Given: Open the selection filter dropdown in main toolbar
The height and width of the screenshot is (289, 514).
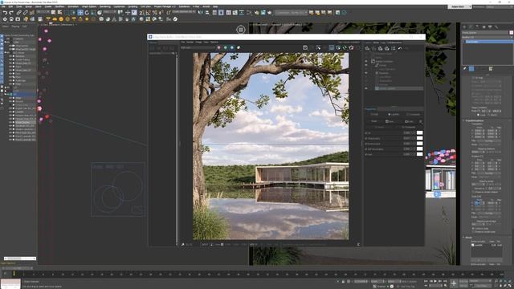Looking at the screenshot, I should coord(43,13).
